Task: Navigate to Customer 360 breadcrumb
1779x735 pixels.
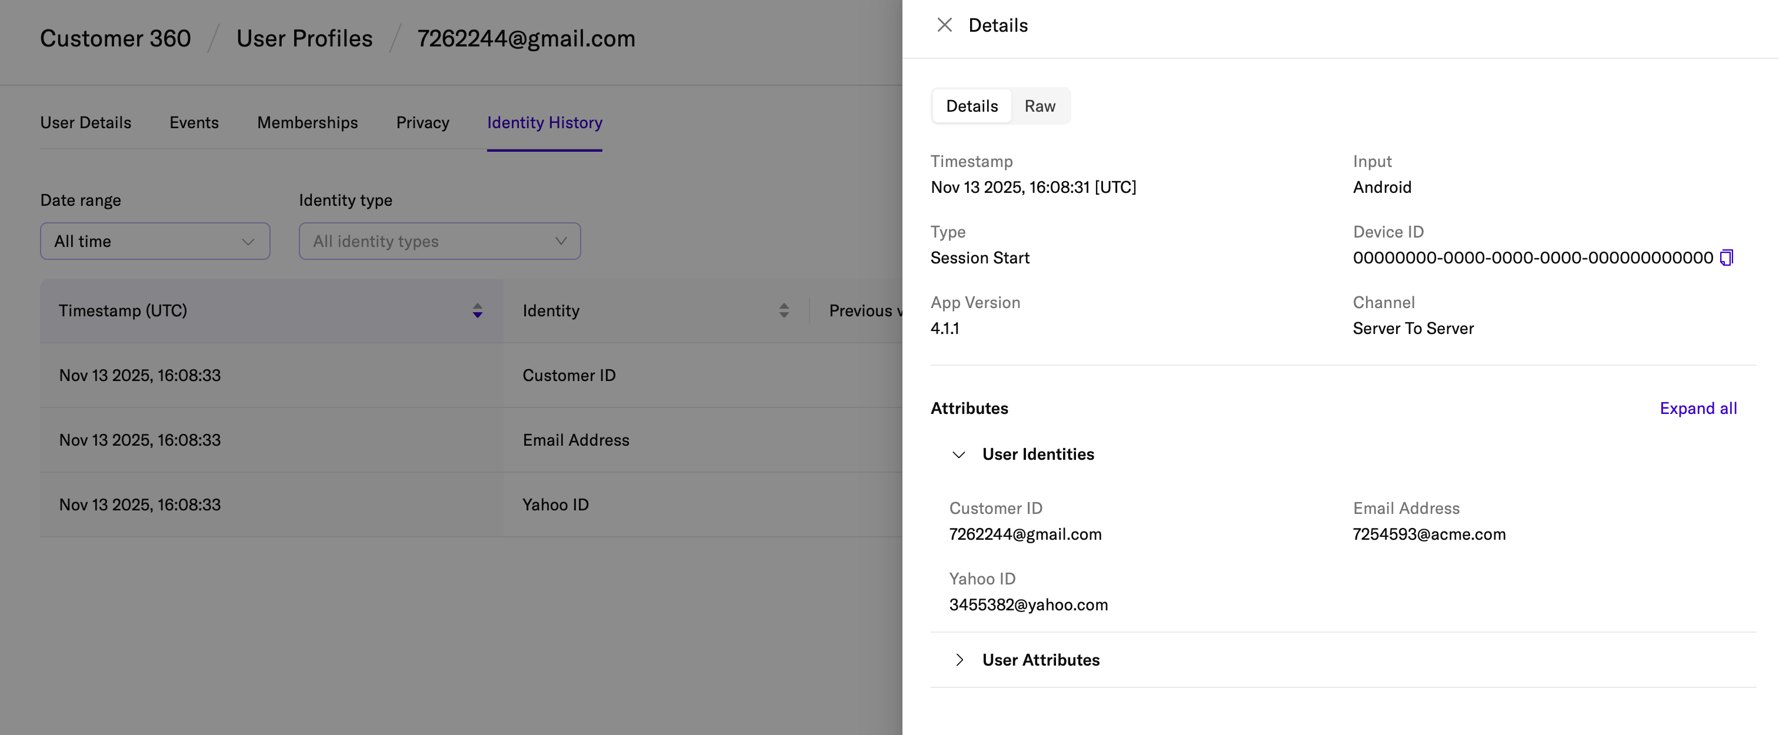Action: (x=115, y=39)
